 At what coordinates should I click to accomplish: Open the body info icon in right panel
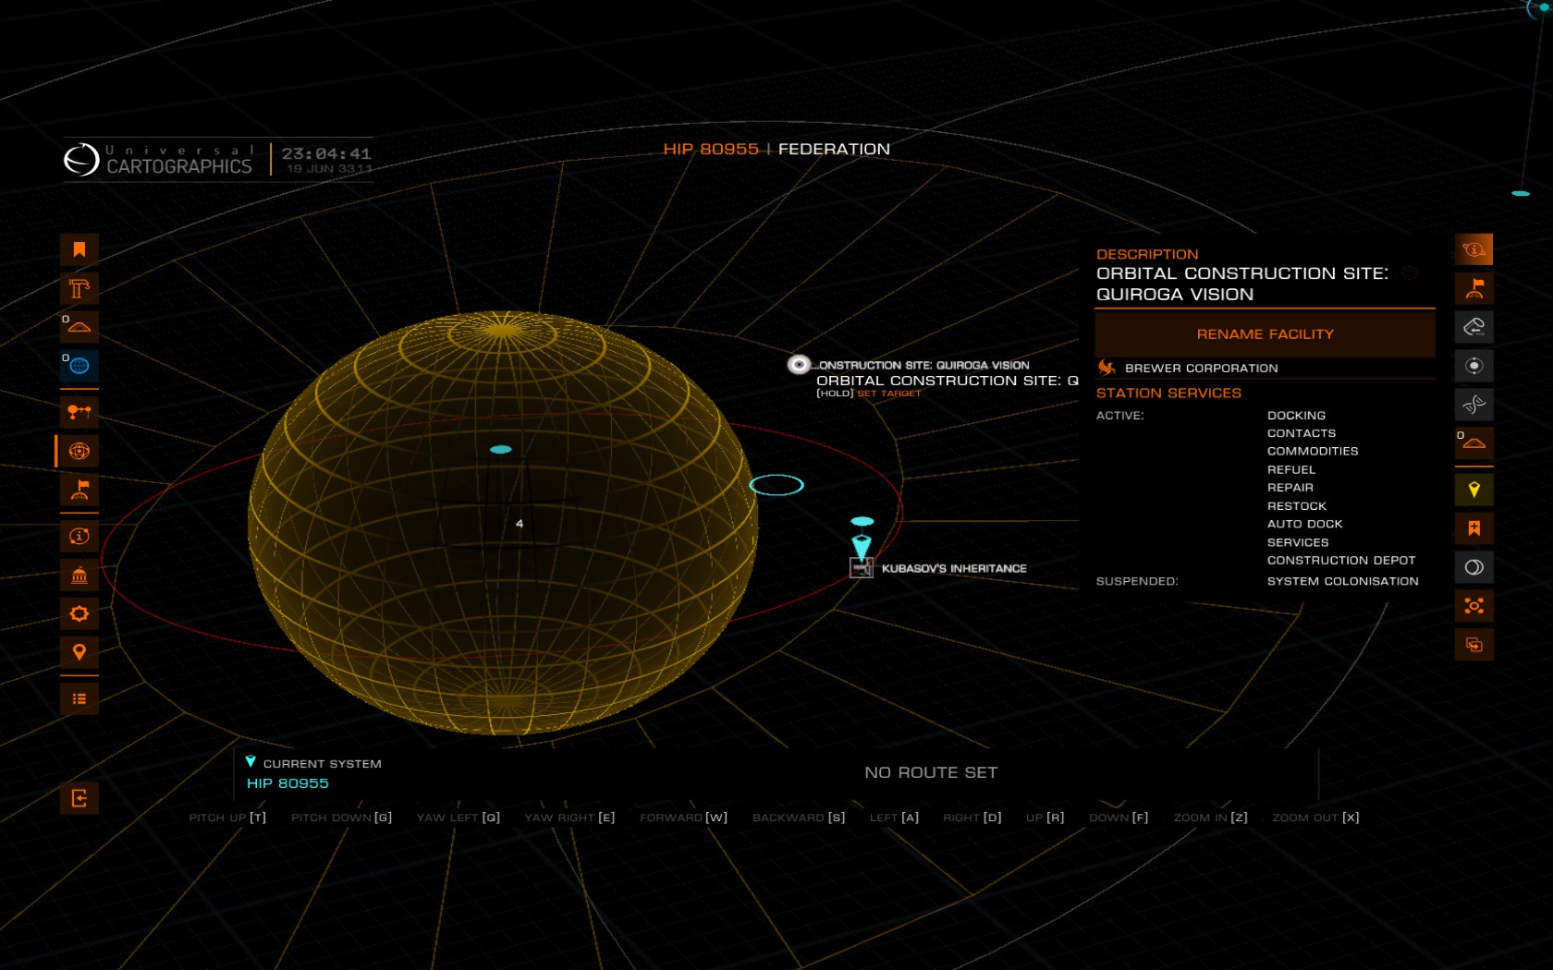1474,249
